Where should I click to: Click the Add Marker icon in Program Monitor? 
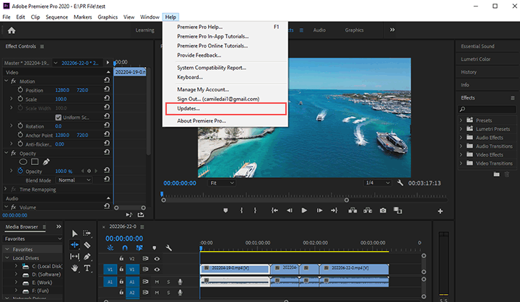tap(225, 210)
